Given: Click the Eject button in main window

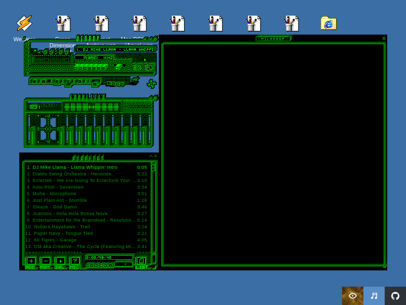Looking at the screenshot, I should point(95,83).
